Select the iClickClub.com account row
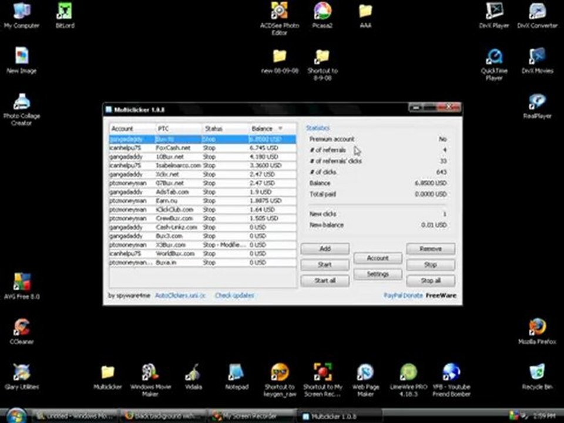The width and height of the screenshot is (564, 423). coord(203,210)
